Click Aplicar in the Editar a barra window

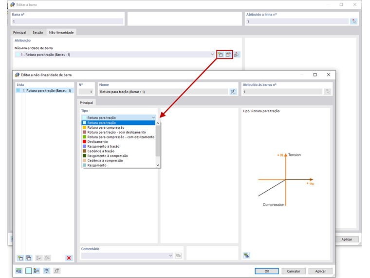pyautogui.click(x=347, y=239)
